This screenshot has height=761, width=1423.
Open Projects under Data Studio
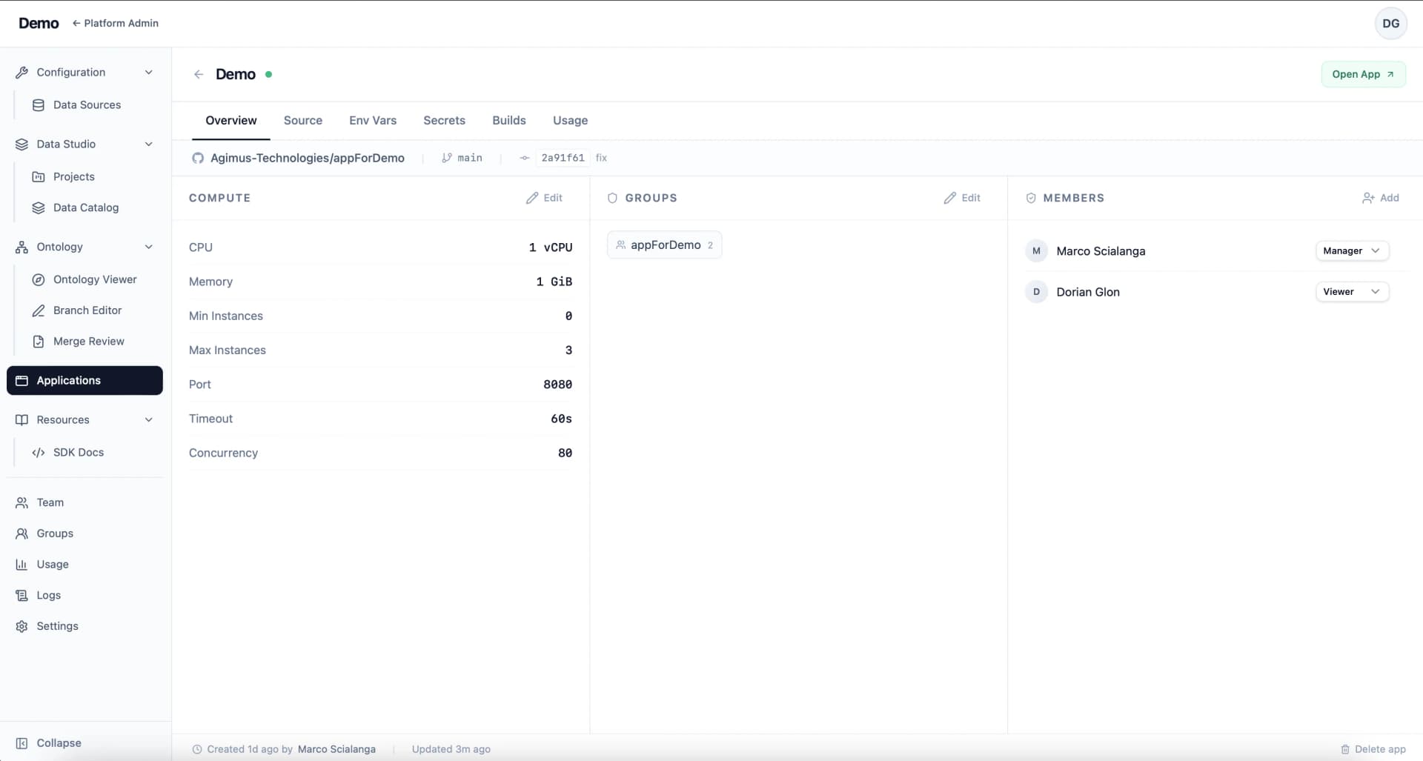point(74,176)
